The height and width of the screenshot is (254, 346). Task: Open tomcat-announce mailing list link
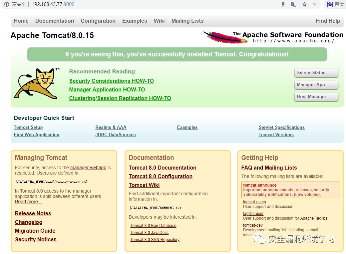260,185
